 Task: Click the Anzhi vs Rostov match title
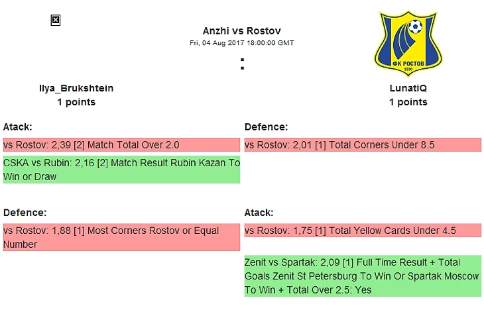[242, 31]
